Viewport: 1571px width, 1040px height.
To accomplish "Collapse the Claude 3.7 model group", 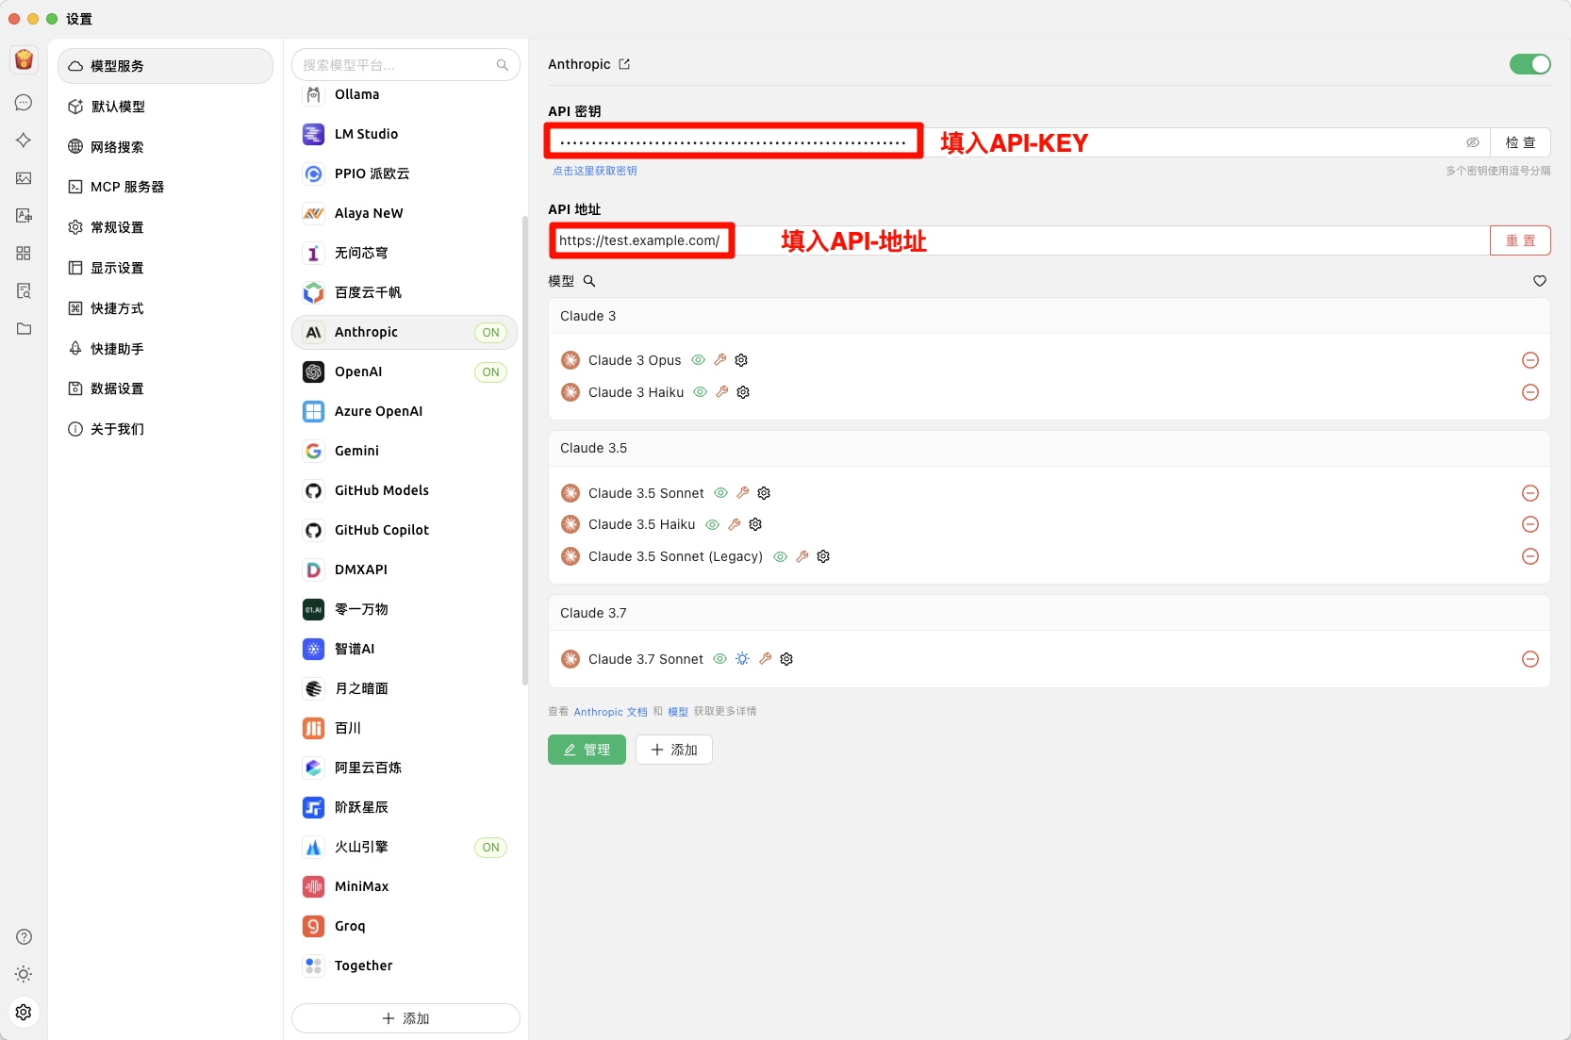I will pyautogui.click(x=1049, y=613).
